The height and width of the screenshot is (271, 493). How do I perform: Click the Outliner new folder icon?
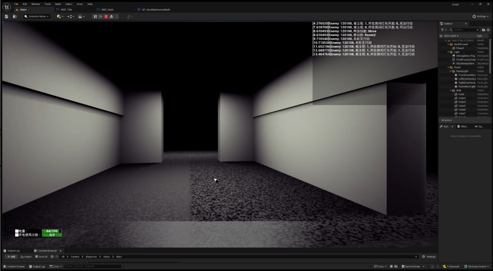point(483,30)
